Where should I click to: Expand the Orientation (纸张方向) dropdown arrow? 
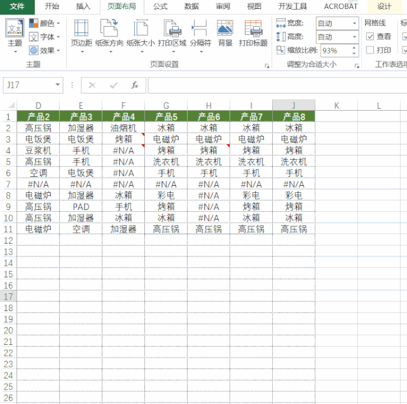111,52
